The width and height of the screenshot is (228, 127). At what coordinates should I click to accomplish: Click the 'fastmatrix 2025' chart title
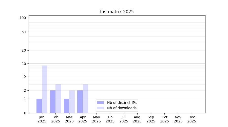click(117, 12)
